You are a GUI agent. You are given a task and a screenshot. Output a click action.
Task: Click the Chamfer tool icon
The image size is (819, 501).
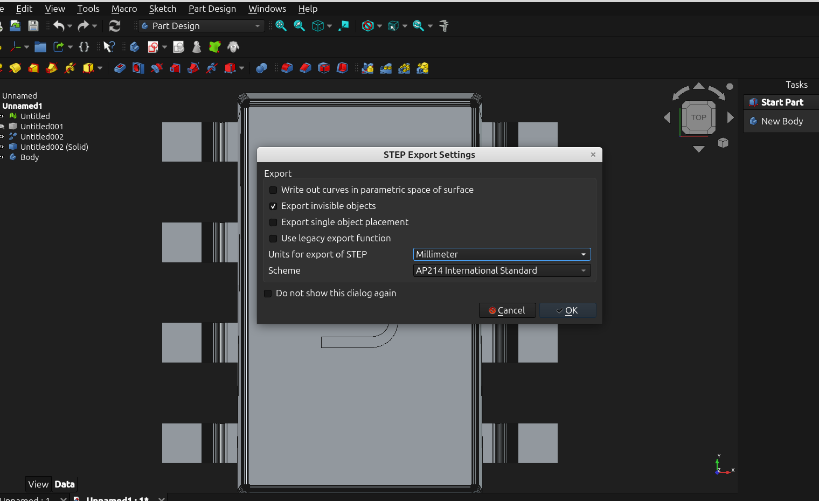tap(306, 68)
